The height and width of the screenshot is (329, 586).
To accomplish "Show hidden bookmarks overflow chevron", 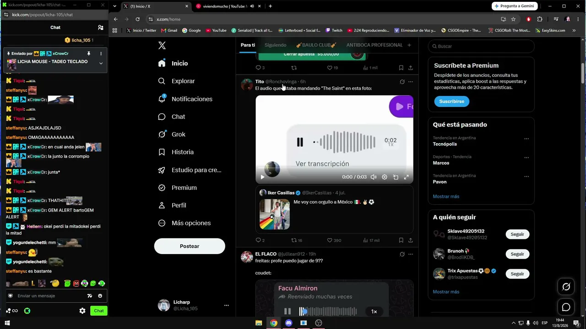I will [574, 31].
